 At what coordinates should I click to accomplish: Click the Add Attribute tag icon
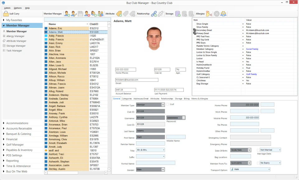click(120, 14)
